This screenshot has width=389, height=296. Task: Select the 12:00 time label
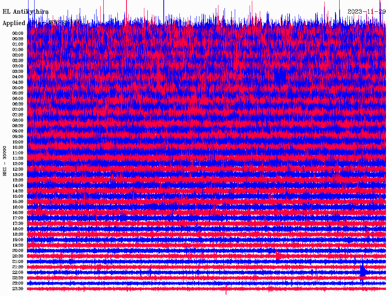(x=18, y=164)
